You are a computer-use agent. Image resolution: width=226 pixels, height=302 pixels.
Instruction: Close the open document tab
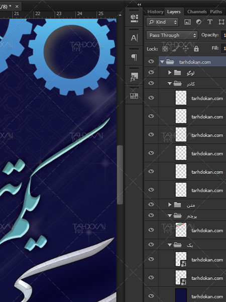click(x=17, y=7)
